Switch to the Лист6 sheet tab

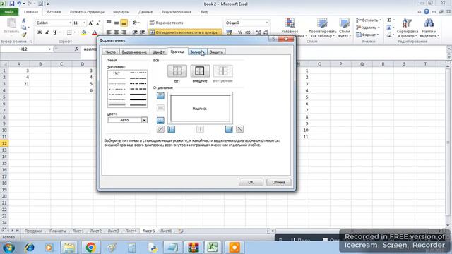166,231
